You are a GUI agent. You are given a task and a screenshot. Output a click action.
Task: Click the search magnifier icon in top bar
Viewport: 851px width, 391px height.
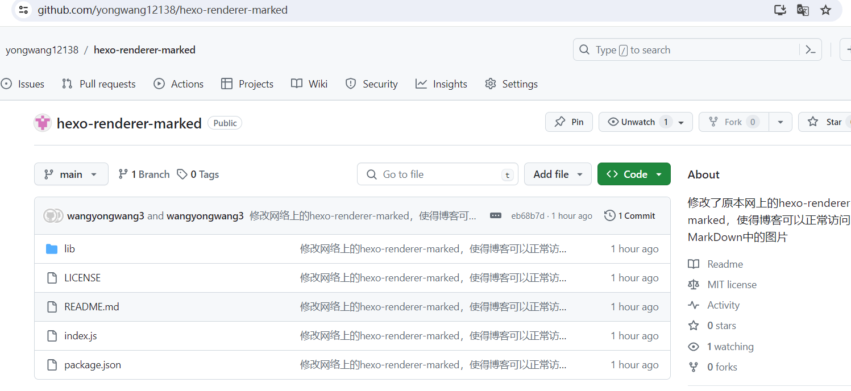584,50
